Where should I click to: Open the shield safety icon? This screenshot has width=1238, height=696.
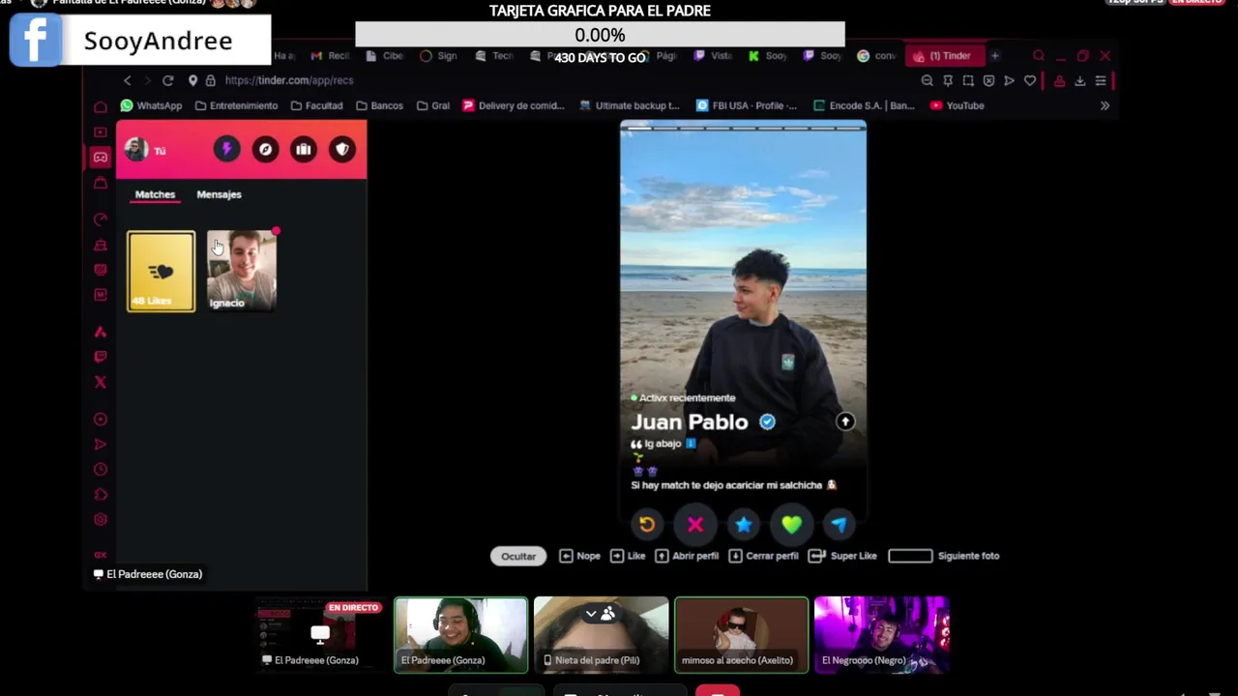341,149
